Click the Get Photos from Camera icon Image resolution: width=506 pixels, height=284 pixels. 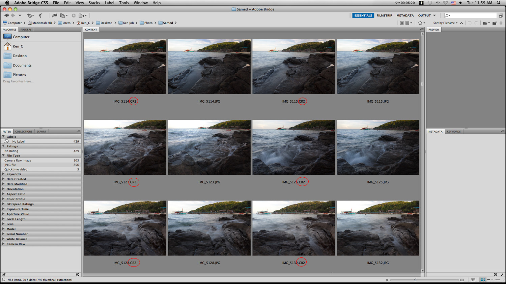pos(55,15)
